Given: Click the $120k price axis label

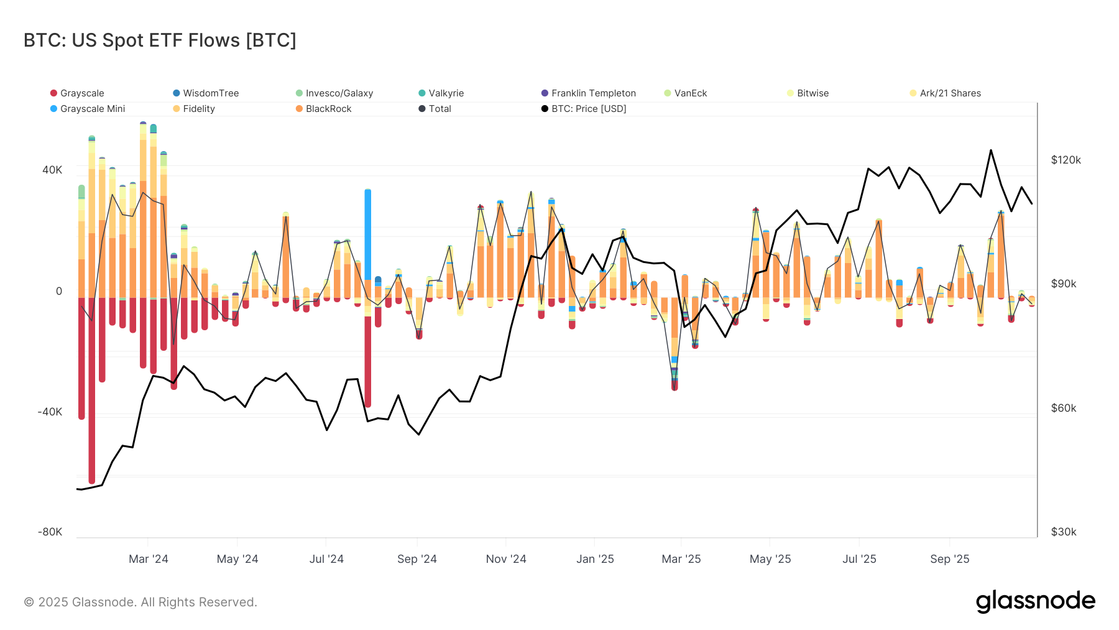Looking at the screenshot, I should [1065, 160].
